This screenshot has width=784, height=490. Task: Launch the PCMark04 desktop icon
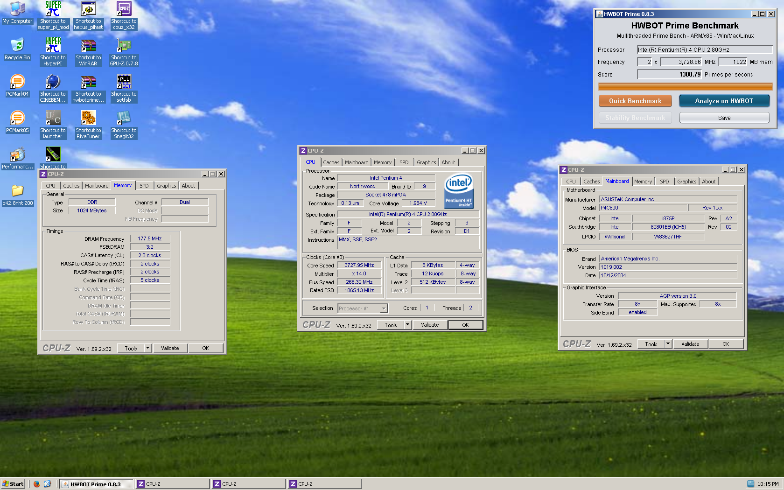tap(17, 85)
